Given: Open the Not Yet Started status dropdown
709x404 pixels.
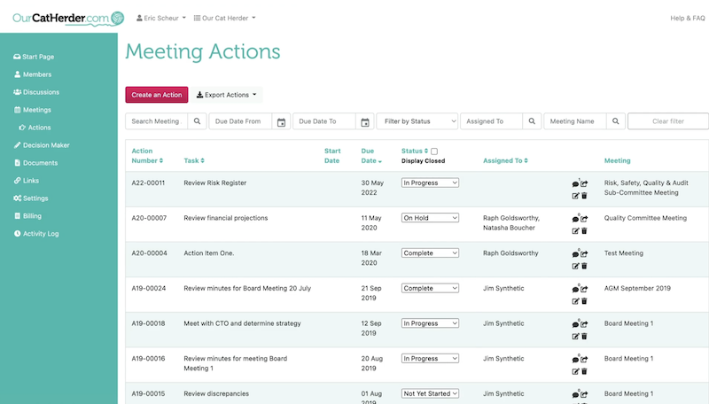Looking at the screenshot, I should (430, 393).
